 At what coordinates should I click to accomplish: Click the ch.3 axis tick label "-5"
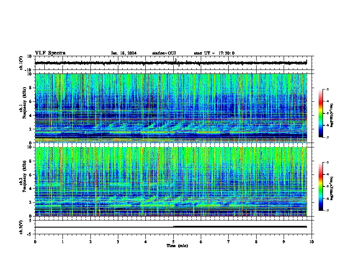click(30, 234)
